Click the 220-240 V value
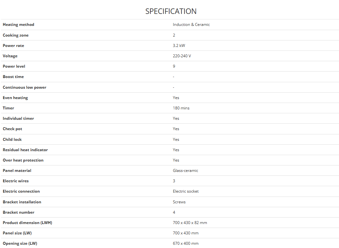The width and height of the screenshot is (339, 248). pyautogui.click(x=182, y=56)
